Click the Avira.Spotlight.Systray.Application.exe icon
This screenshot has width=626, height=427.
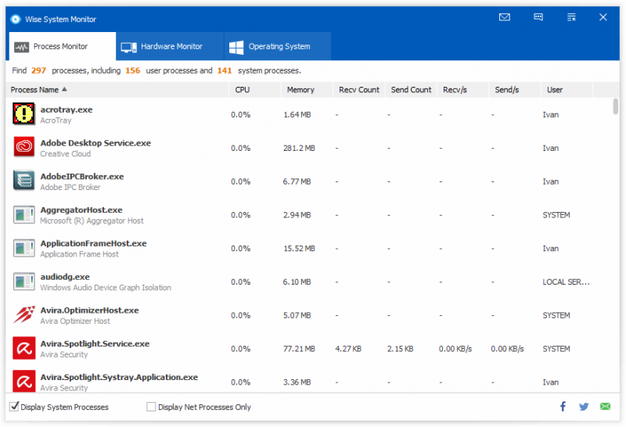tap(23, 381)
